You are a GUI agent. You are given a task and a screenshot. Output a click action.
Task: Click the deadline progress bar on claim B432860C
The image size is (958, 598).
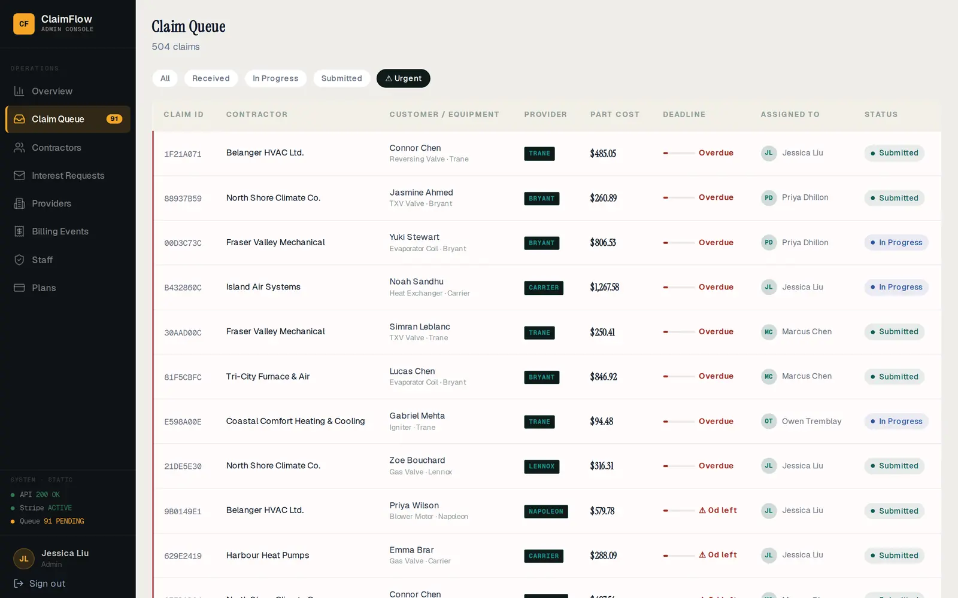pos(679,287)
